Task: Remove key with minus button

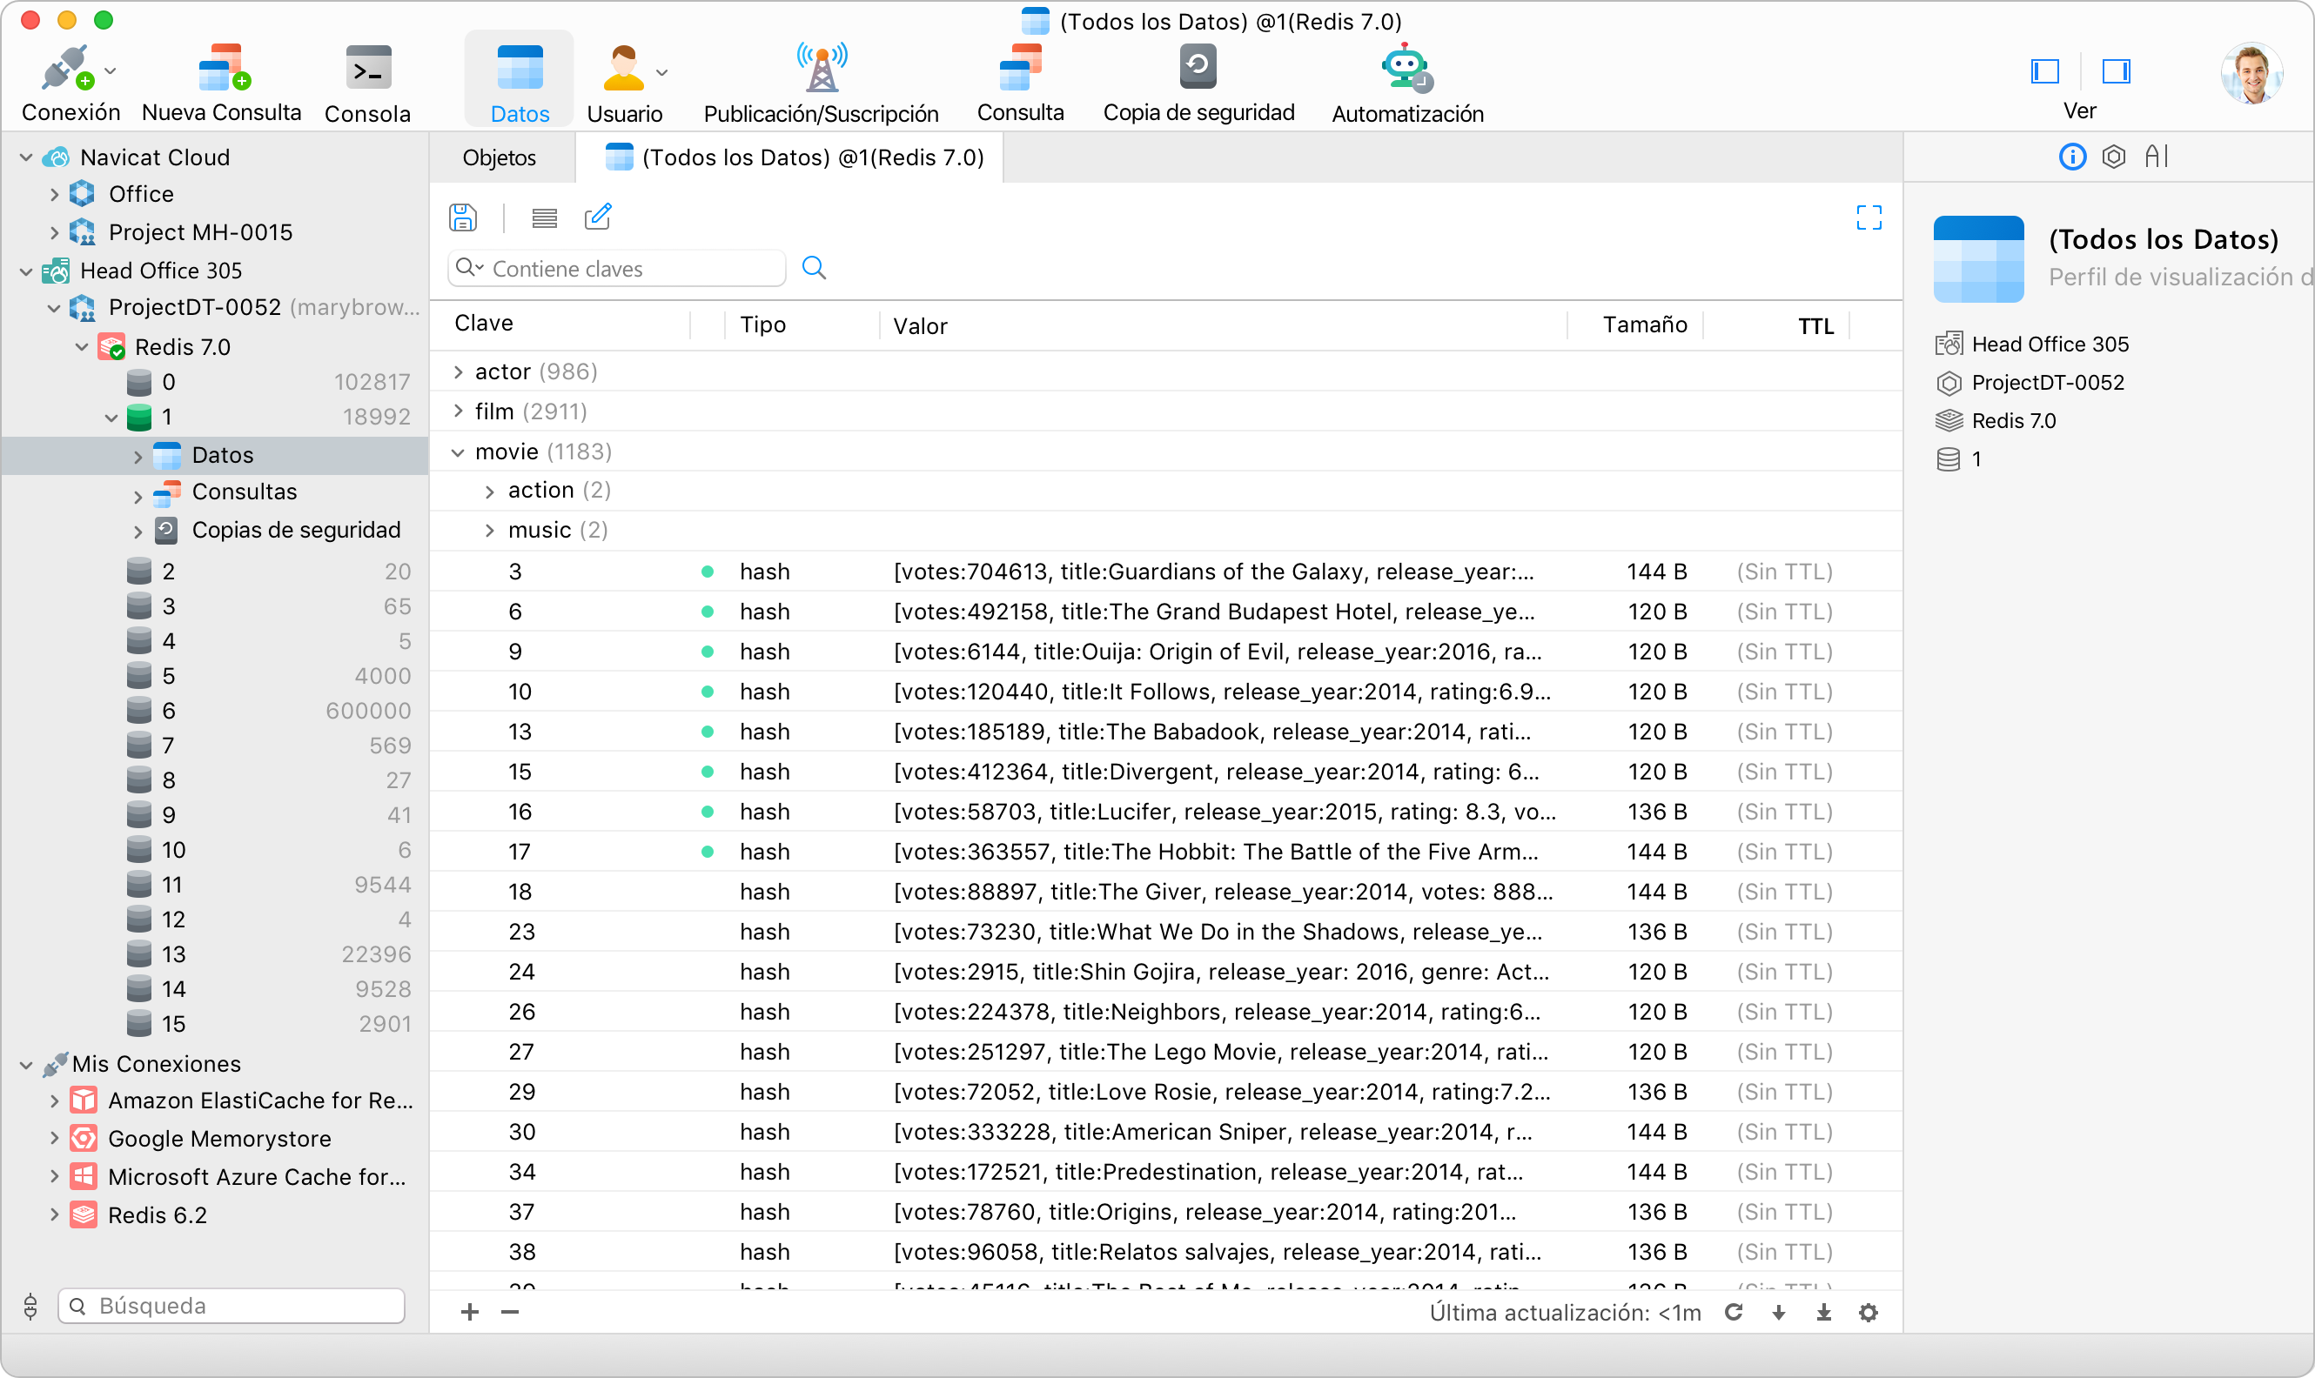Action: 510,1311
